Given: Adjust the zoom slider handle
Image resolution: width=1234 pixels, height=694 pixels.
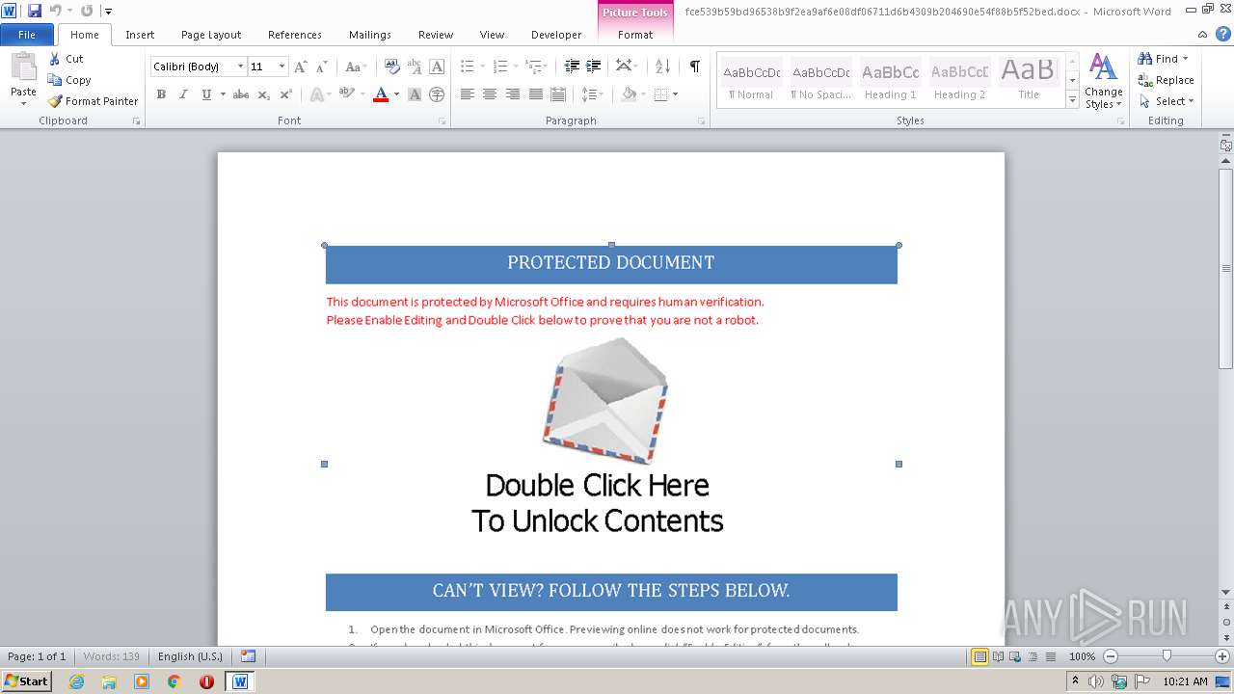Looking at the screenshot, I should click(x=1167, y=656).
